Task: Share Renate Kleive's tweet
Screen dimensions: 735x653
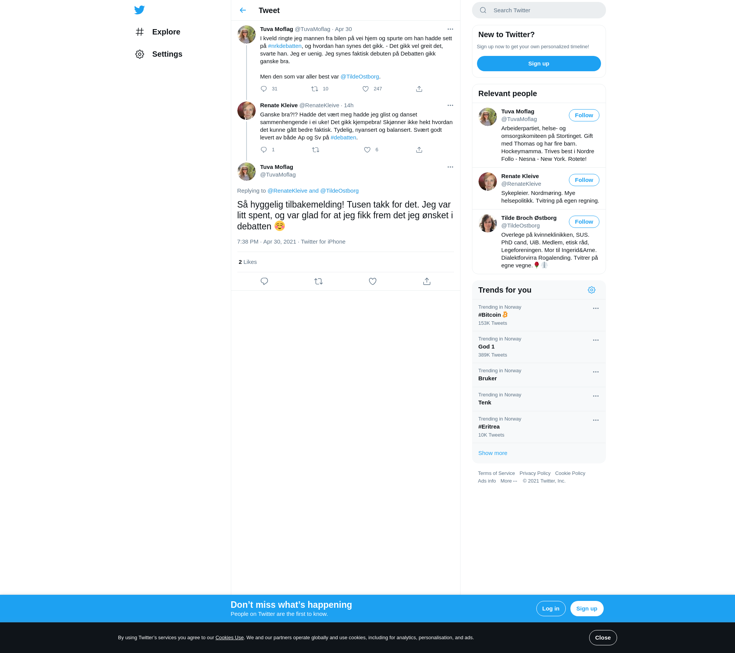Action: pos(419,150)
